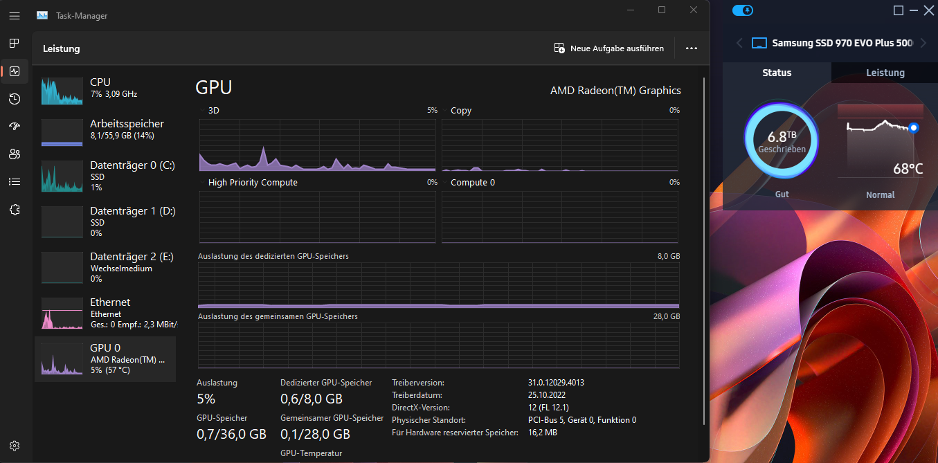Click the 0,1/28,0 GB shared memory value
Screen dimensions: 938x463
pos(315,434)
